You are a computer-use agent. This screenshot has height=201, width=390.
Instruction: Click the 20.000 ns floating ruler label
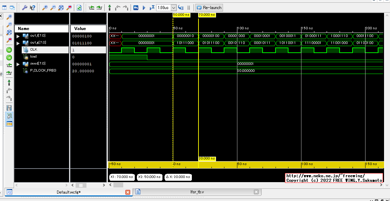(x=207, y=158)
